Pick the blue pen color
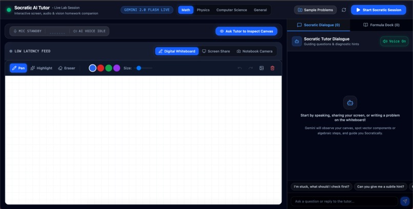 pos(92,68)
